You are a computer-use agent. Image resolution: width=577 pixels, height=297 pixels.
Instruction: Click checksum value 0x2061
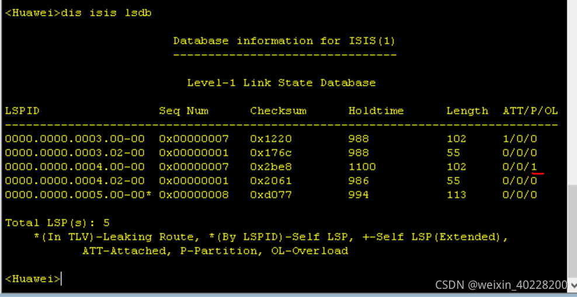coord(271,181)
